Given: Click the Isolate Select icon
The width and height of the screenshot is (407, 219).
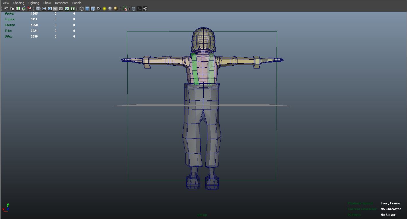Looking at the screenshot, I should 125,9.
